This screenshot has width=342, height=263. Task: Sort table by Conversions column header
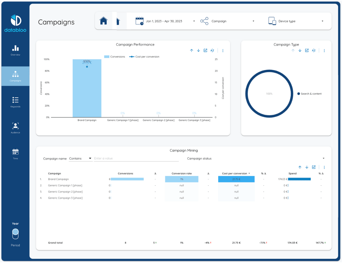(126, 173)
